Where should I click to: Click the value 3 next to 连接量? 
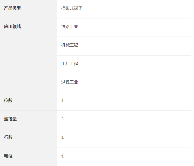(62, 119)
